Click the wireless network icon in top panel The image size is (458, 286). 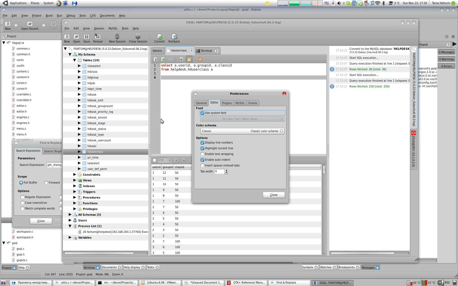[x=378, y=3]
